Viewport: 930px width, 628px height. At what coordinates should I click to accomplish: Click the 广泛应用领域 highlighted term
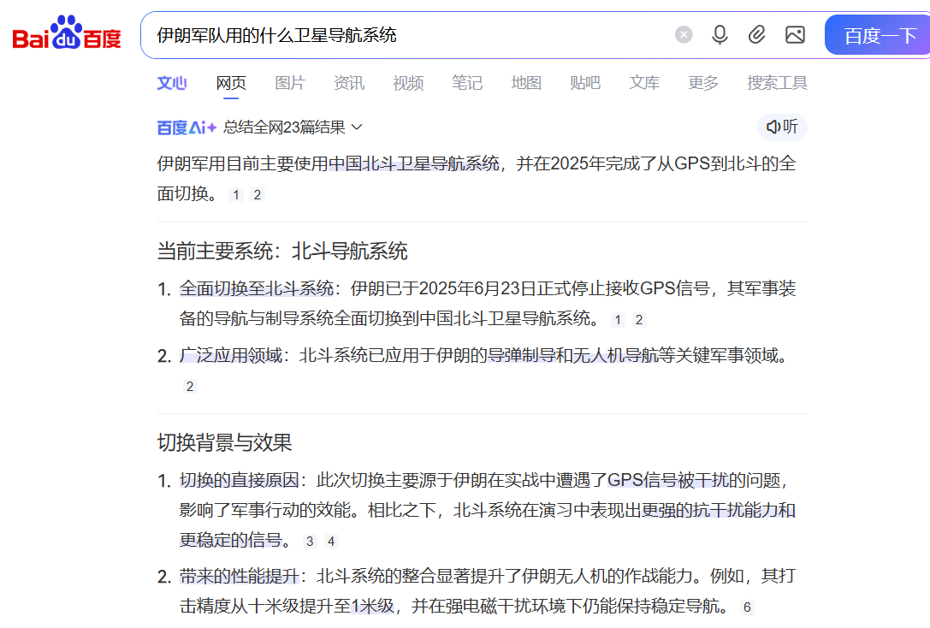231,355
